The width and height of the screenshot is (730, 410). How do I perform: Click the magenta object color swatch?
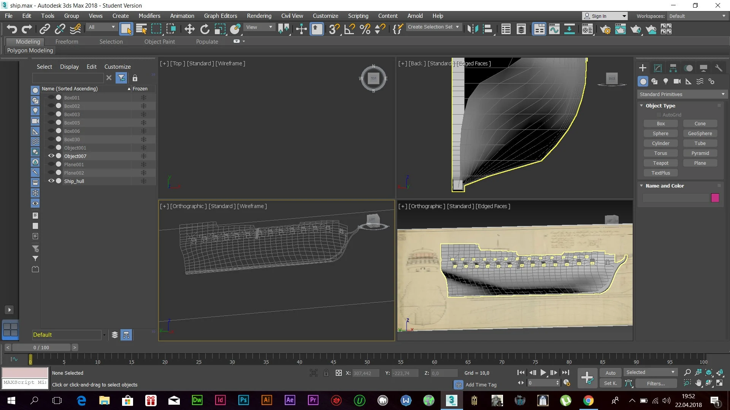tap(715, 197)
